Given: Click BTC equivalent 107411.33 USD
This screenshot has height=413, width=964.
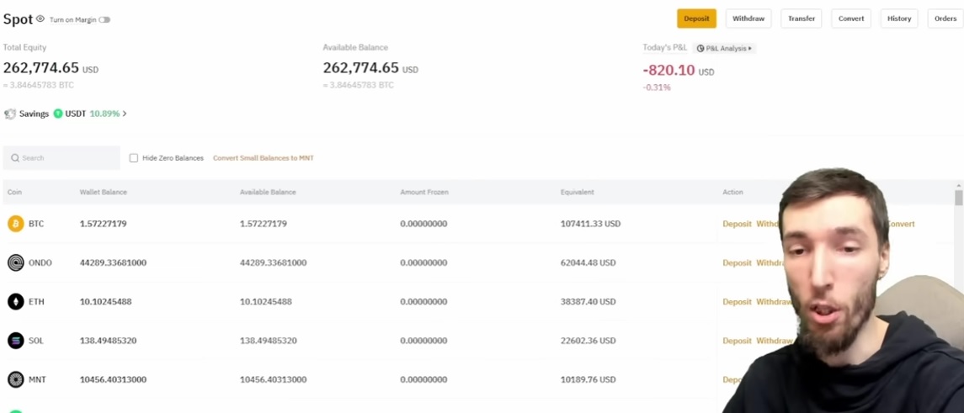Looking at the screenshot, I should [x=591, y=224].
